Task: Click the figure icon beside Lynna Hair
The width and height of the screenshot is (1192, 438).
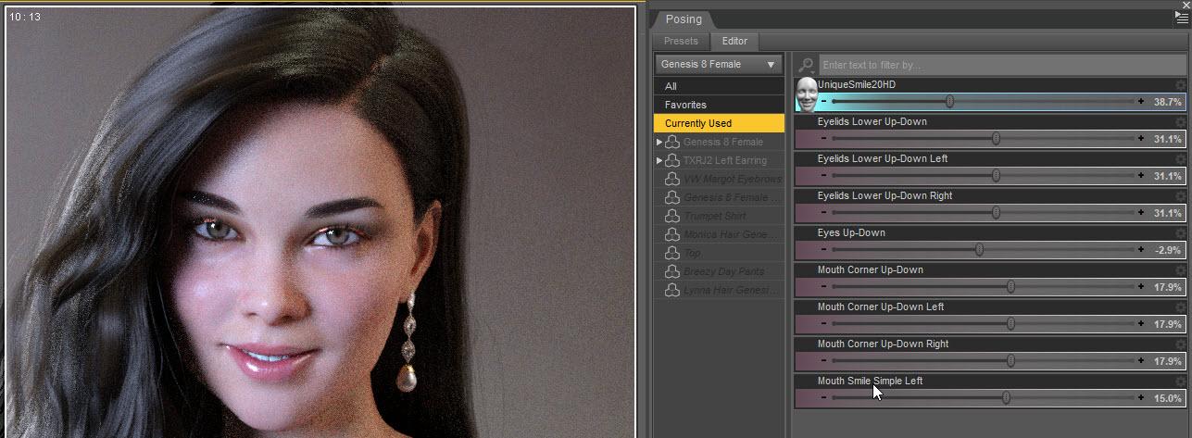Action: pyautogui.click(x=672, y=290)
